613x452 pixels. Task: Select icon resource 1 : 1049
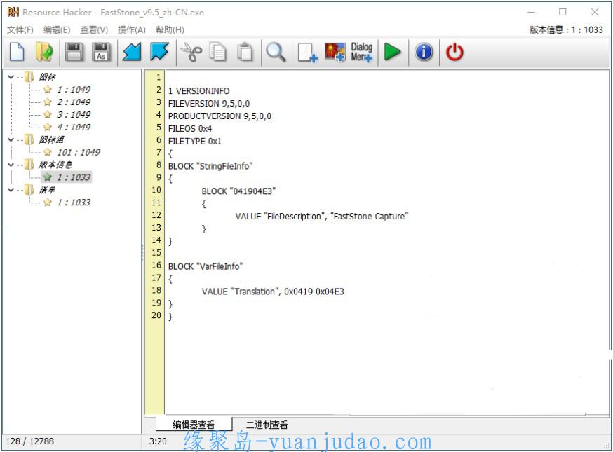point(74,90)
